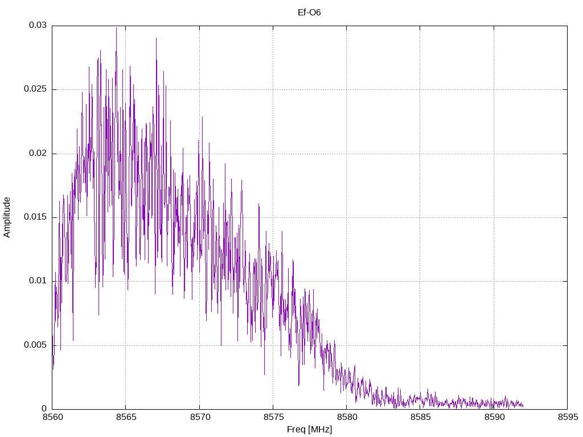Click the 8565 x-axis tick label

[x=126, y=417]
